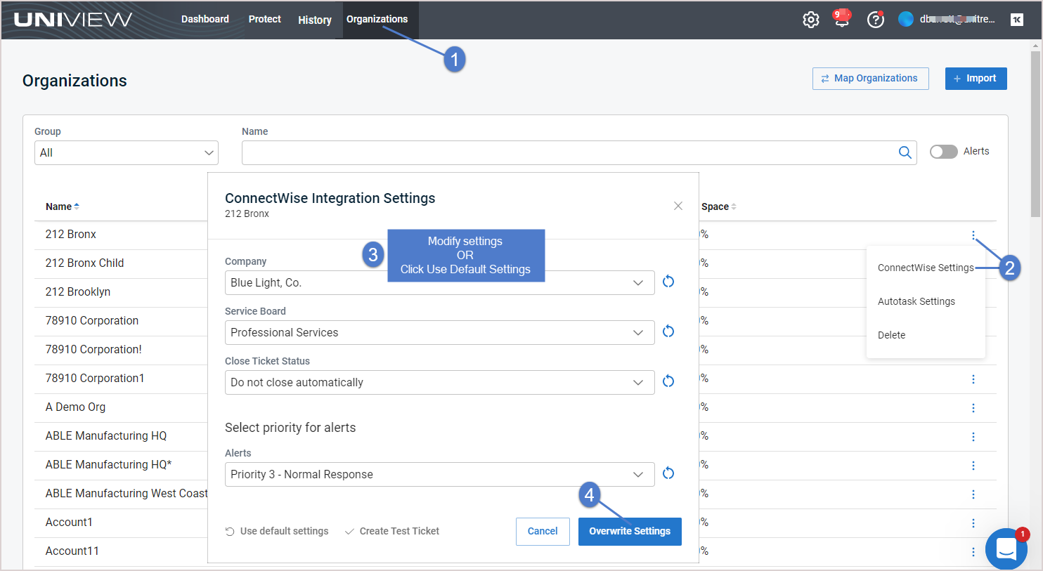Open three-dot menu for Account11 row
Image resolution: width=1043 pixels, height=571 pixels.
973,552
